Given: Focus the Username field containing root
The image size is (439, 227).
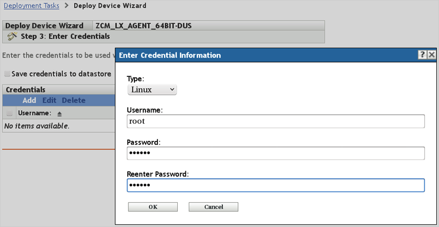Looking at the screenshot, I should tap(275, 121).
